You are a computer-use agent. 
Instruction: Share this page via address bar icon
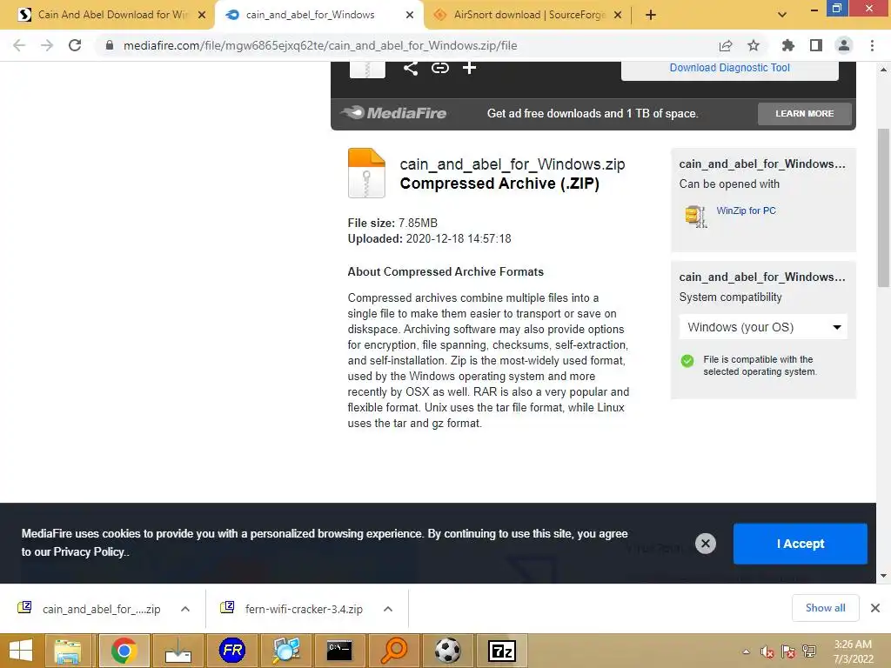726,45
